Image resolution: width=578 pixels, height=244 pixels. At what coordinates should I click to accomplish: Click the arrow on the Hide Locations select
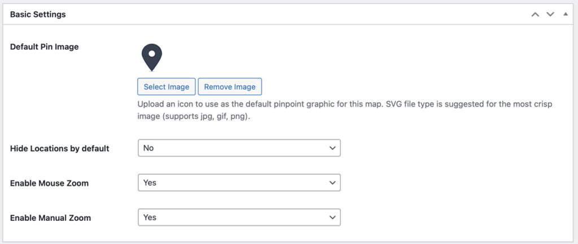tap(331, 148)
